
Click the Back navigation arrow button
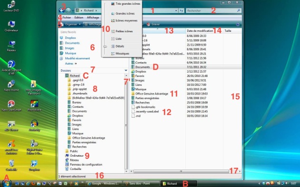(x=61, y=10)
